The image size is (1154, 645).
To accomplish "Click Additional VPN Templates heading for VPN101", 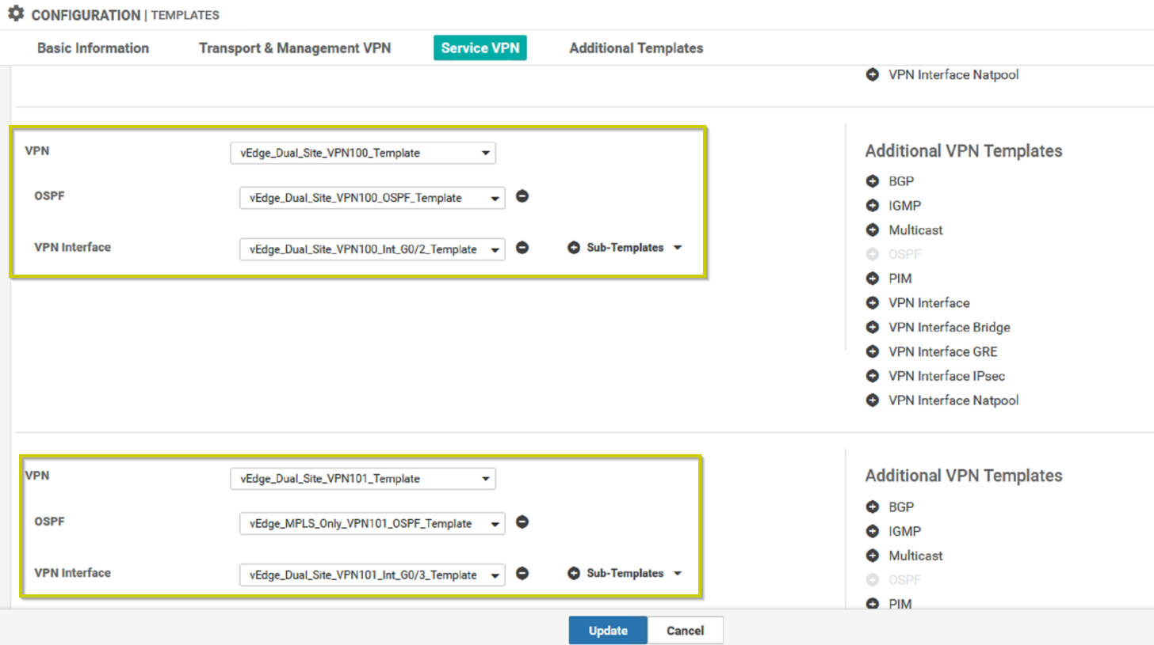I will click(964, 476).
